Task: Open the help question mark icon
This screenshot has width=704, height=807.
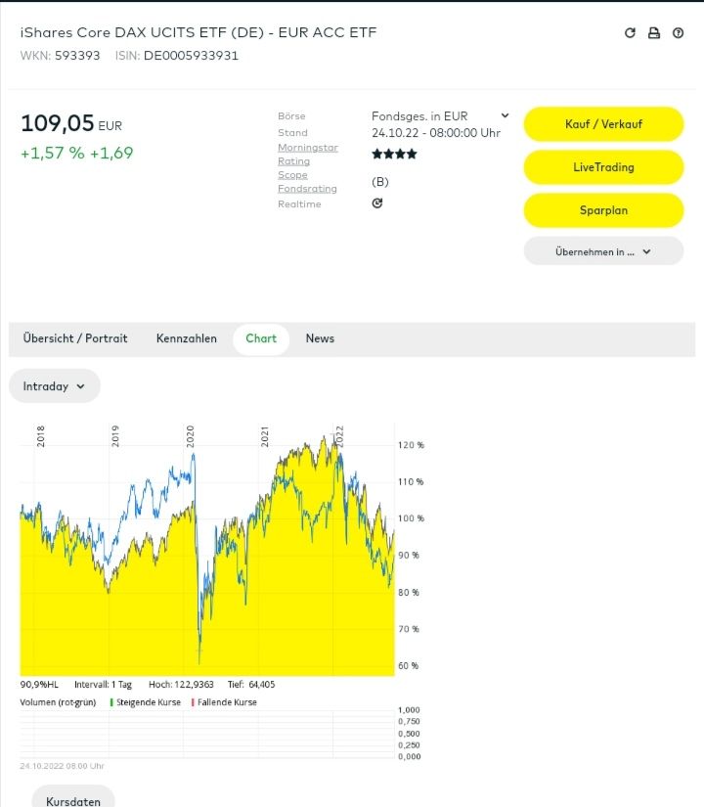Action: click(679, 33)
